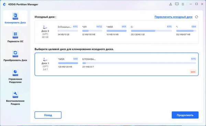Viewport: 206px width, 126px height.
Task: Click the Назад button
Action: (x=48, y=115)
